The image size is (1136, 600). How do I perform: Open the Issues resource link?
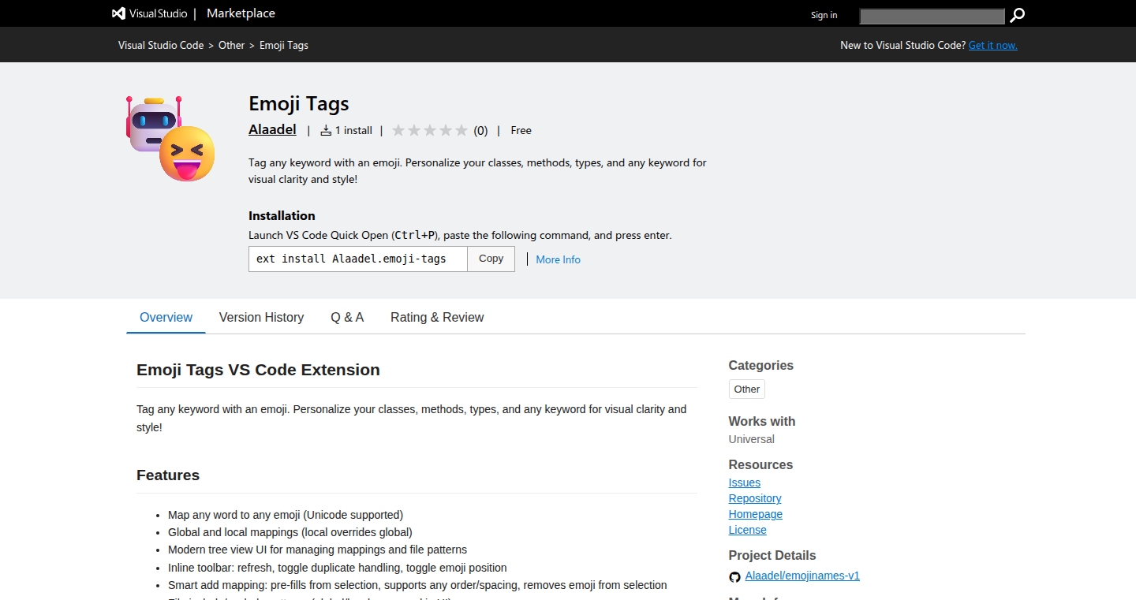click(x=745, y=483)
